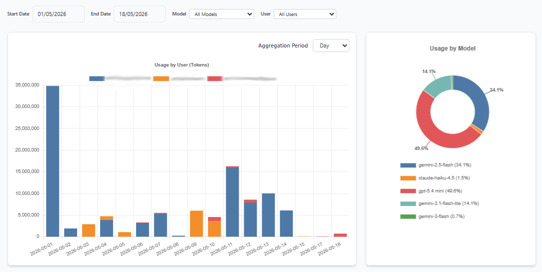Click the 35,000,000 y-axis label
The width and height of the screenshot is (542, 272).
pyautogui.click(x=27, y=85)
